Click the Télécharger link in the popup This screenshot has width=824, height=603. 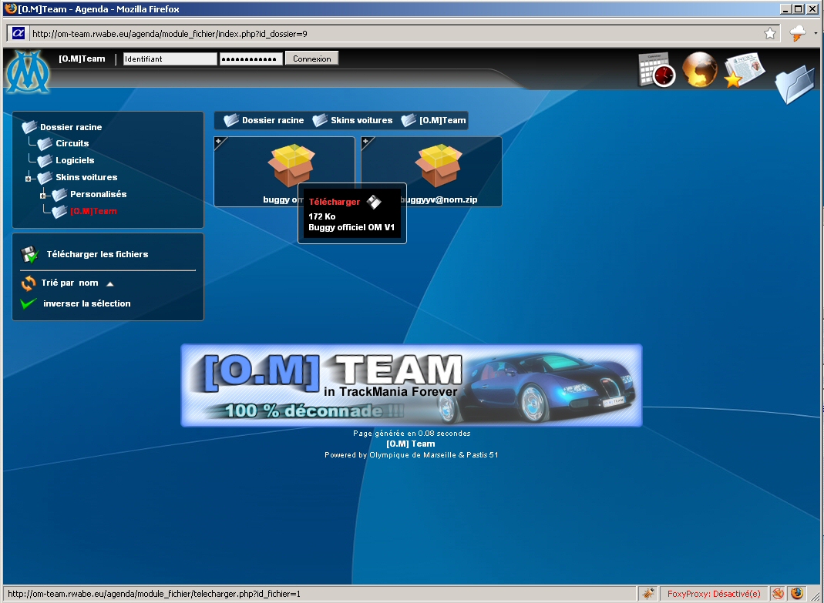(335, 202)
